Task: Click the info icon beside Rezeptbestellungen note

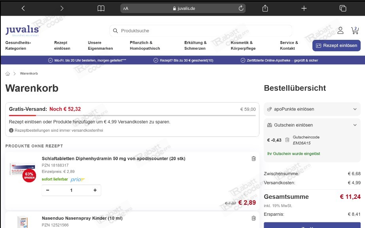Action: click(11, 130)
